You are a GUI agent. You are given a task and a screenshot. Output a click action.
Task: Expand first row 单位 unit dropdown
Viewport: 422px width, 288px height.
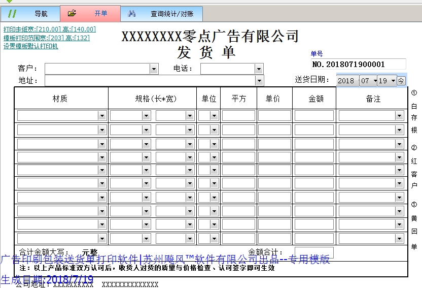(x=214, y=116)
